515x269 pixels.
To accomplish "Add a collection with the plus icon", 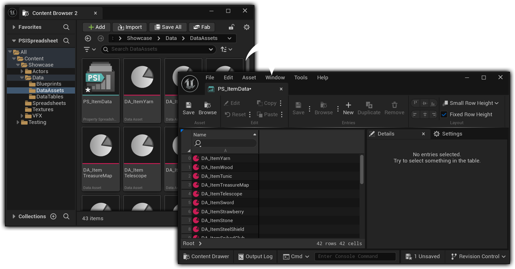I will (x=53, y=216).
